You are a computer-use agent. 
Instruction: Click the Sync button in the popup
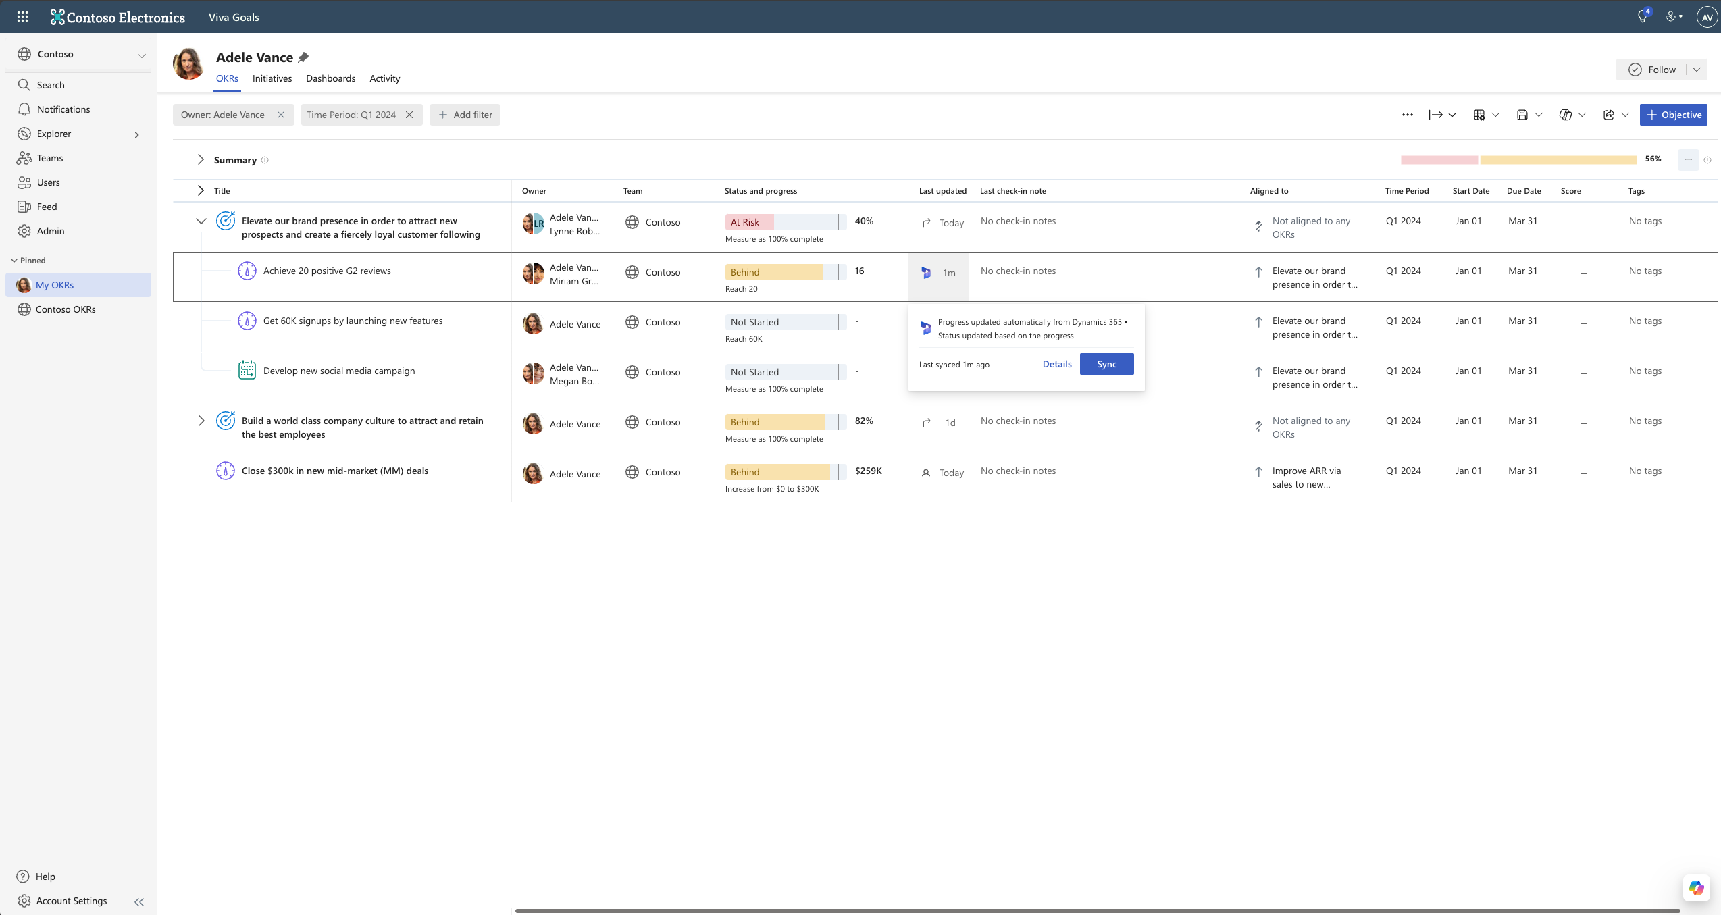click(1106, 364)
